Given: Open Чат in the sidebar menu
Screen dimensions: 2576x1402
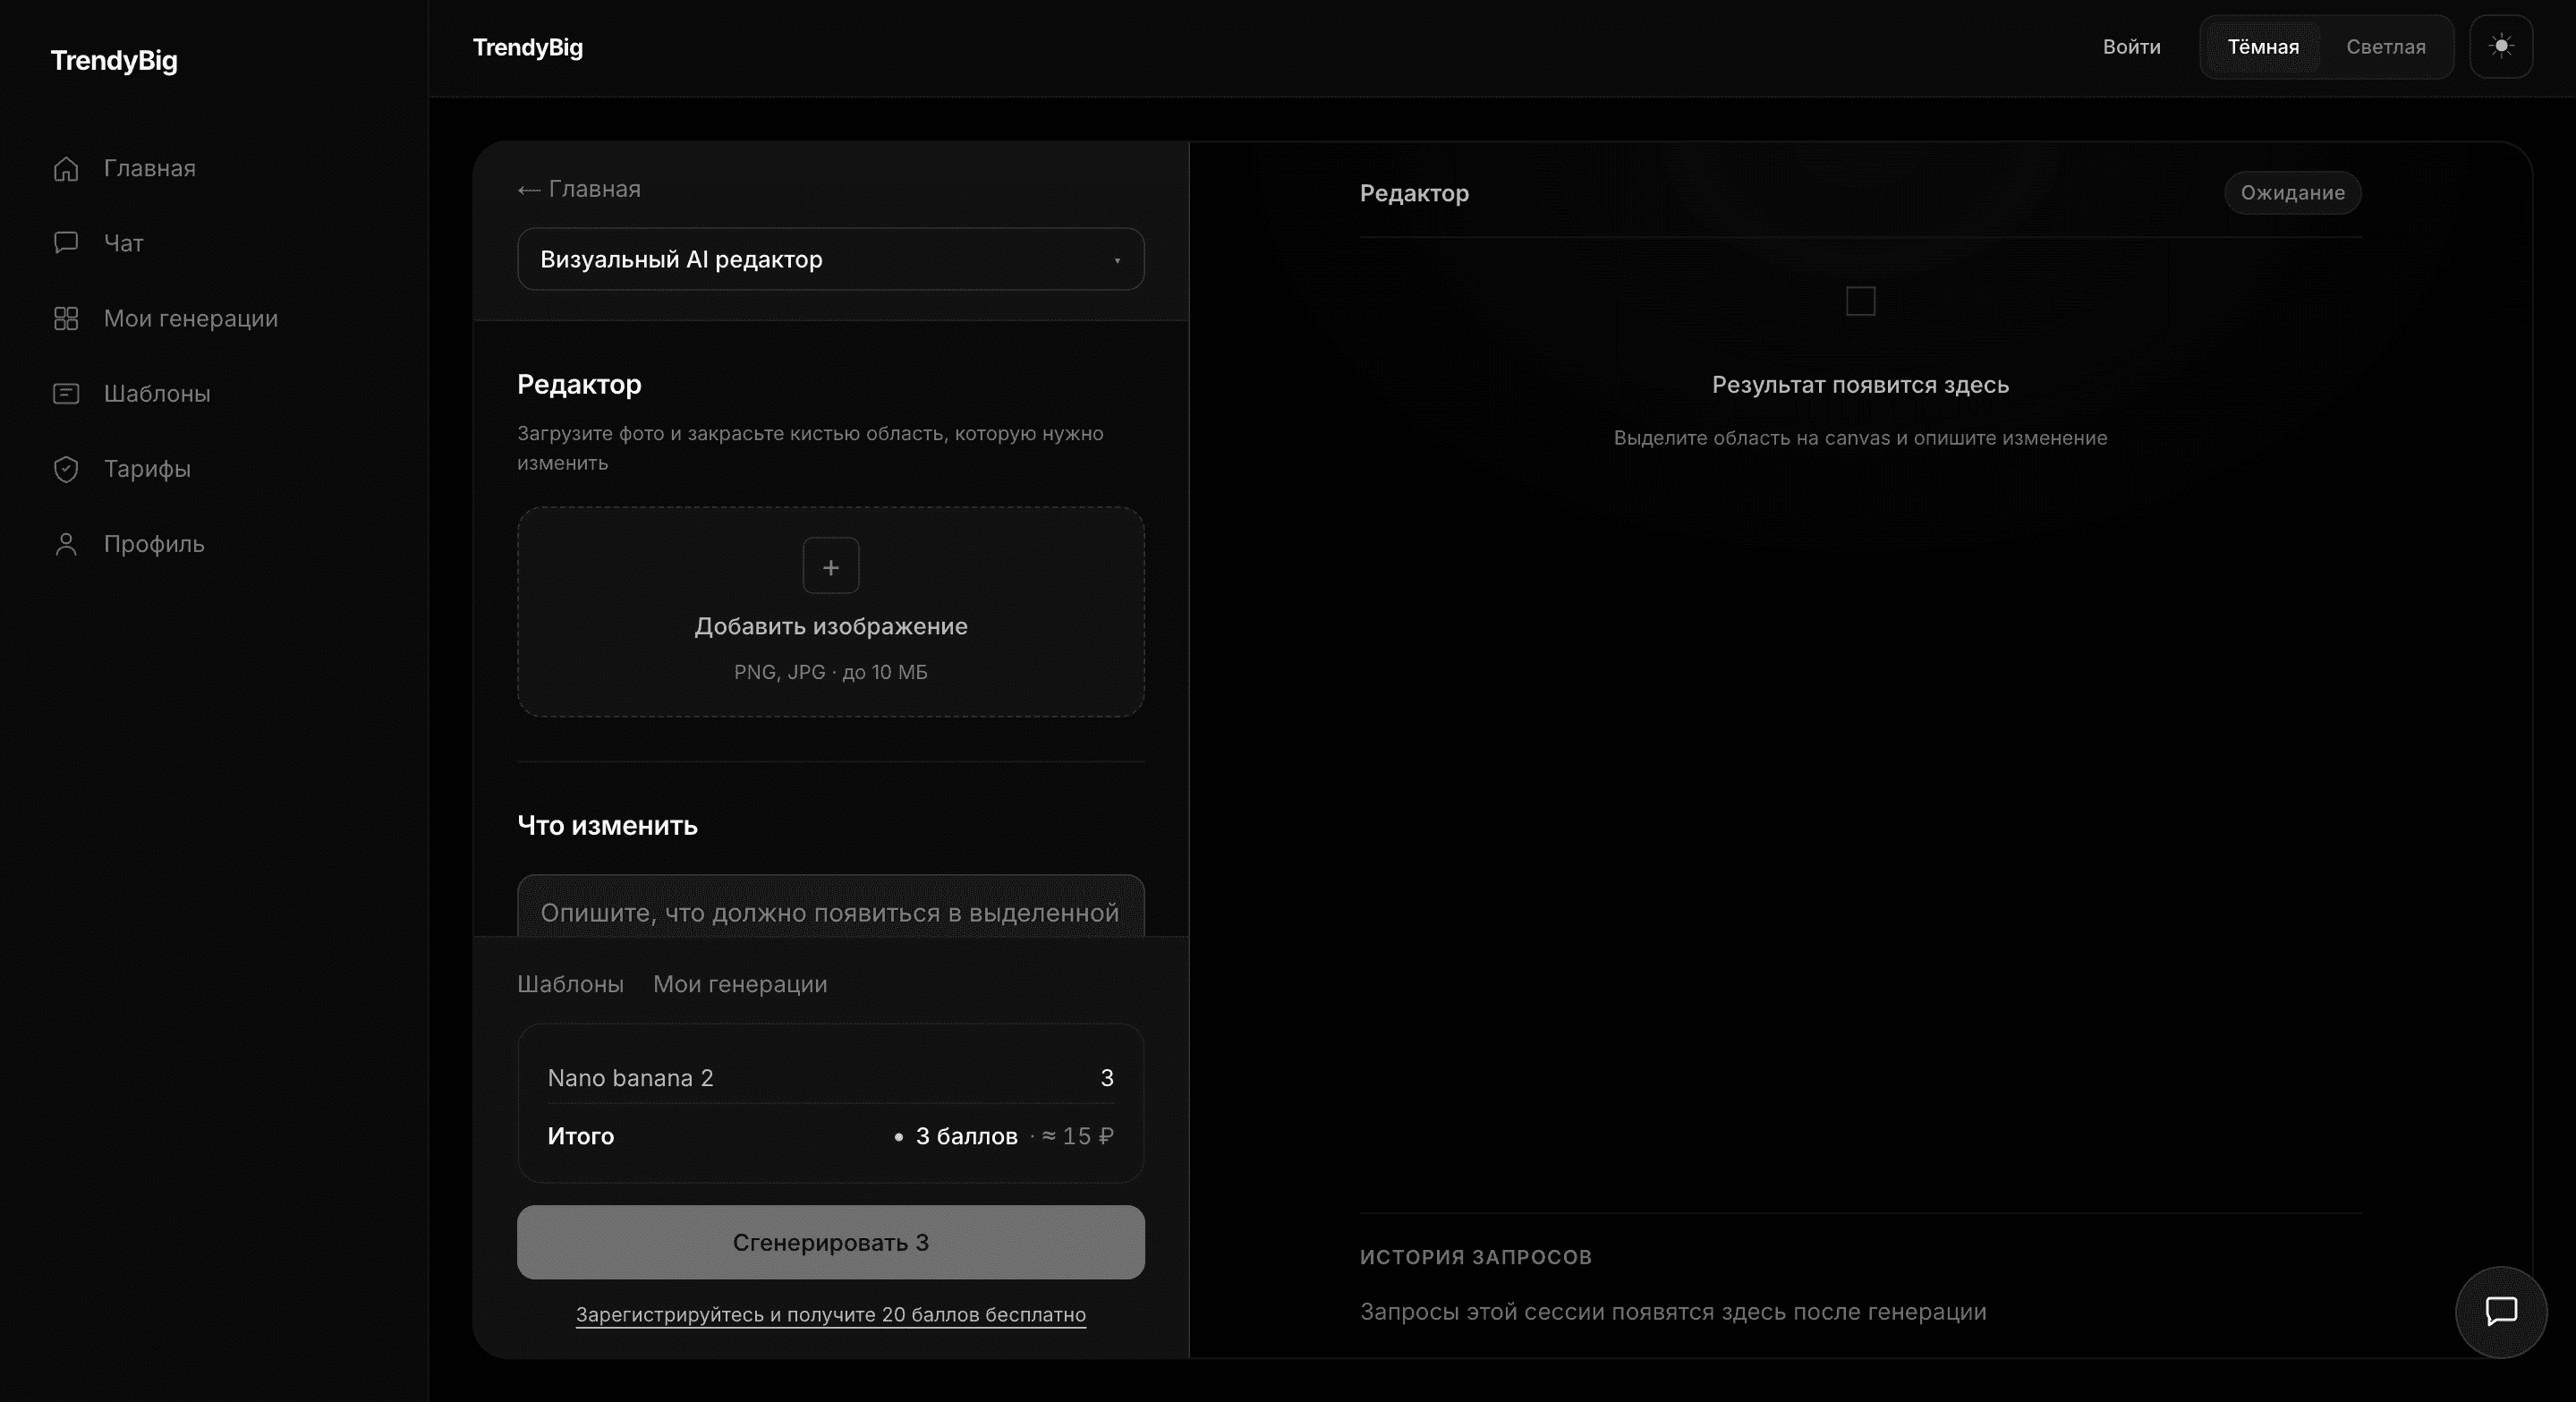Looking at the screenshot, I should [x=124, y=243].
